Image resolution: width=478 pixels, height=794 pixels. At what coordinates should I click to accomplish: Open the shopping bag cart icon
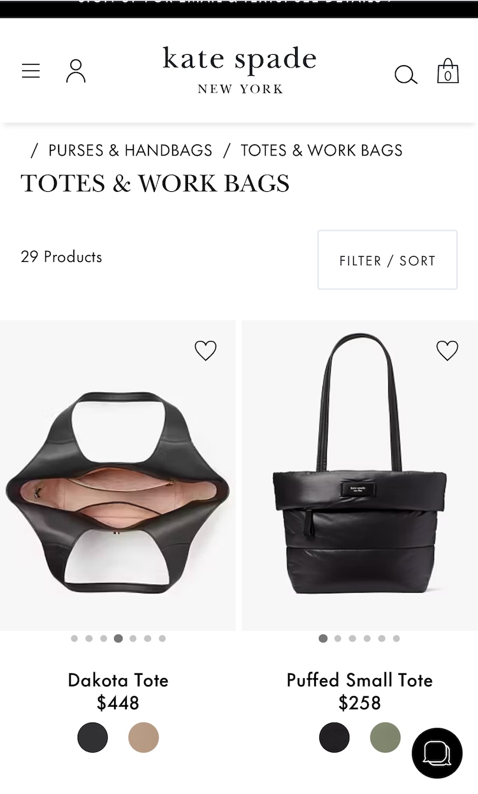[448, 71]
